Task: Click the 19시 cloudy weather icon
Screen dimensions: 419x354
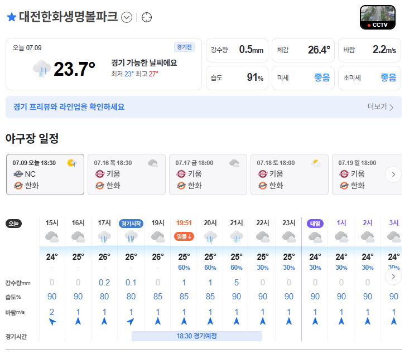Action: (158, 237)
